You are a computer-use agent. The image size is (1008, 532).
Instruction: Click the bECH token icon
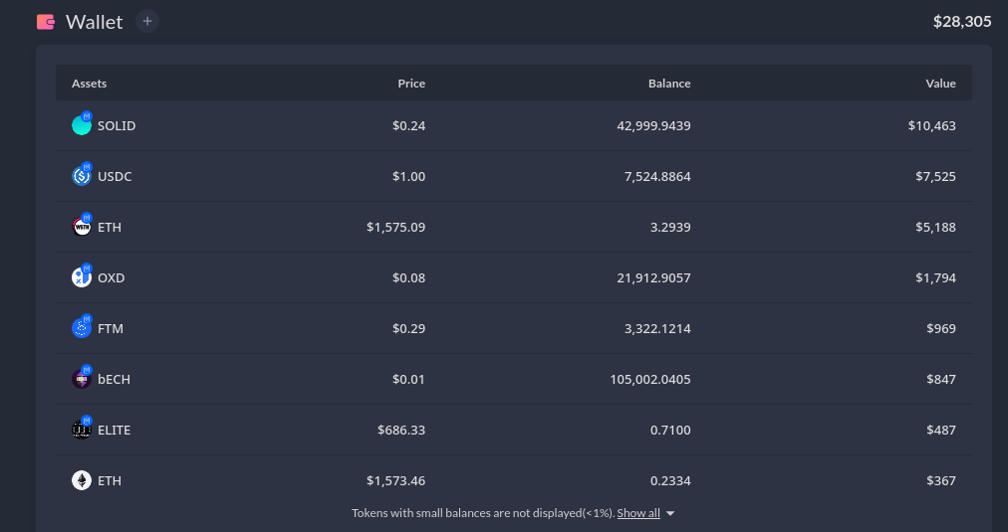point(82,379)
